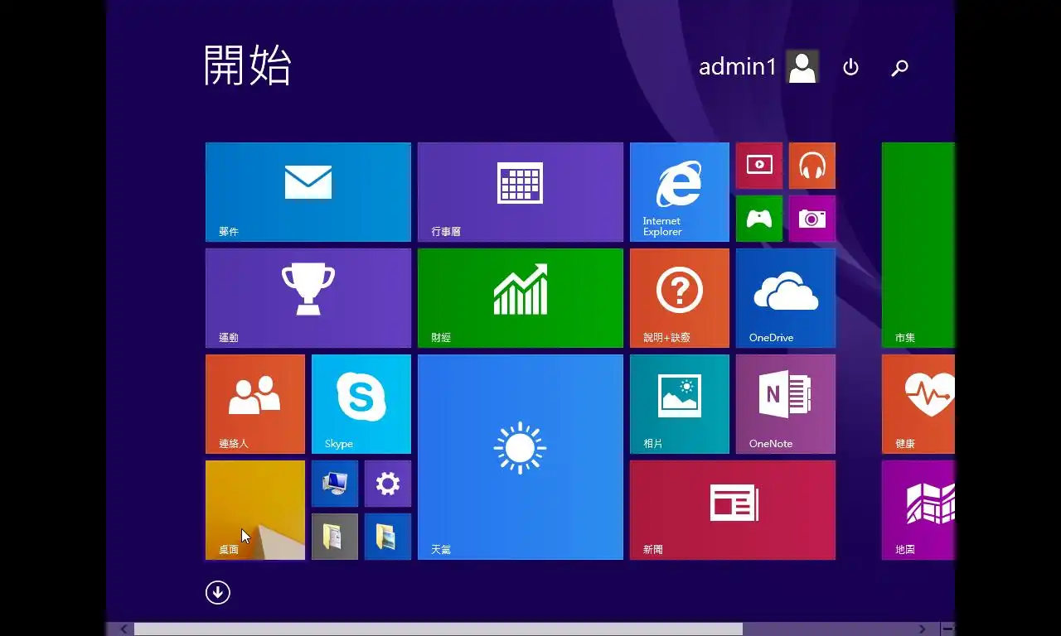Open the small This PC computer tile

click(335, 484)
